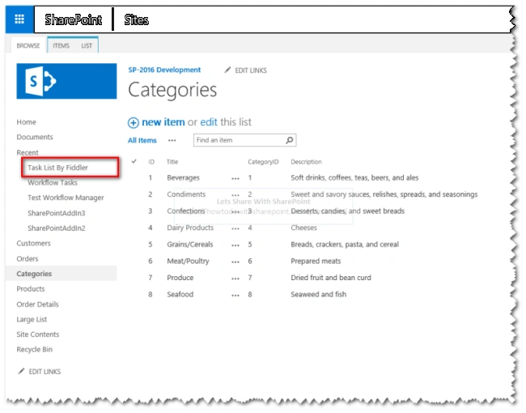
Task: Open the Meat/Poultry item title
Action: 188,262
